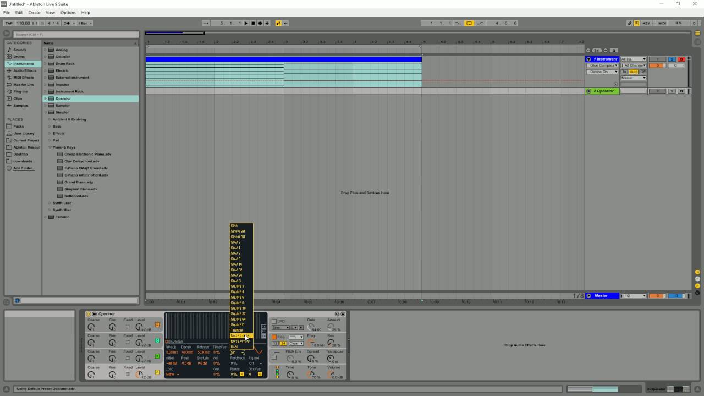
Task: Select Max for Live category
Action: [24, 85]
